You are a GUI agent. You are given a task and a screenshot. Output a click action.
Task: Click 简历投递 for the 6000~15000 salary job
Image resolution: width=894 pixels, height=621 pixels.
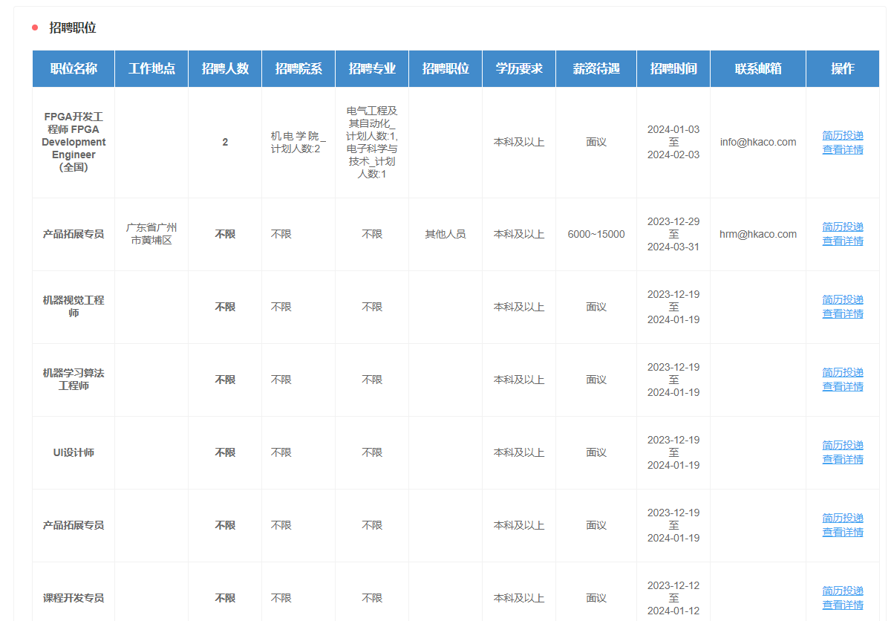pos(843,227)
